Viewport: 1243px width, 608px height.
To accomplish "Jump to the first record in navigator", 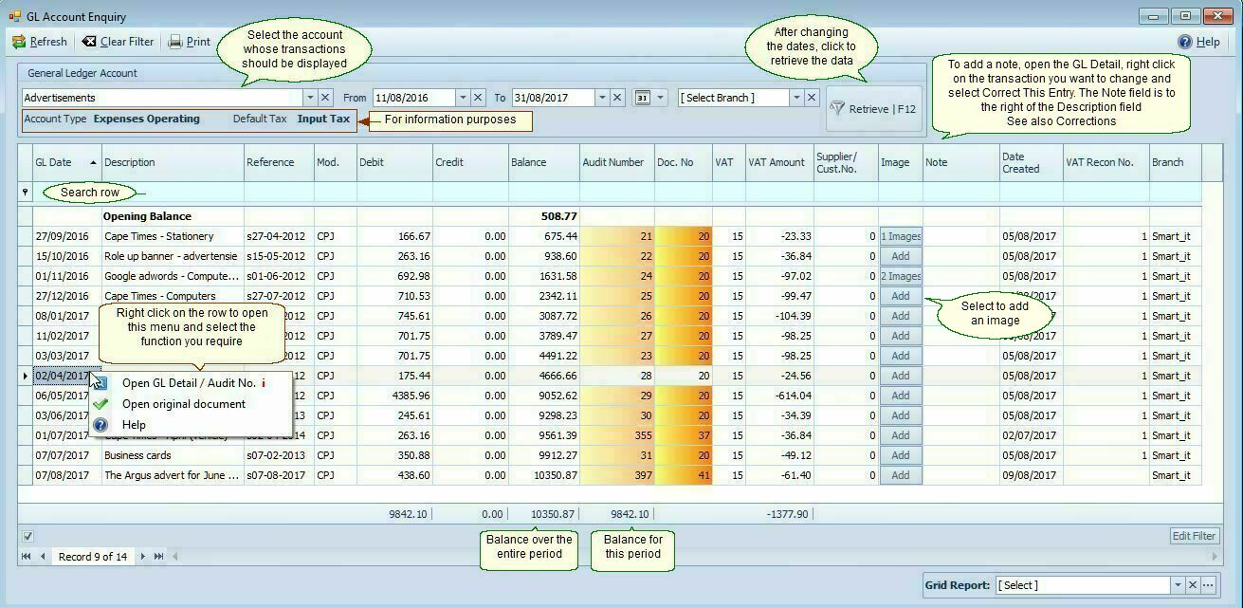I will (27, 557).
